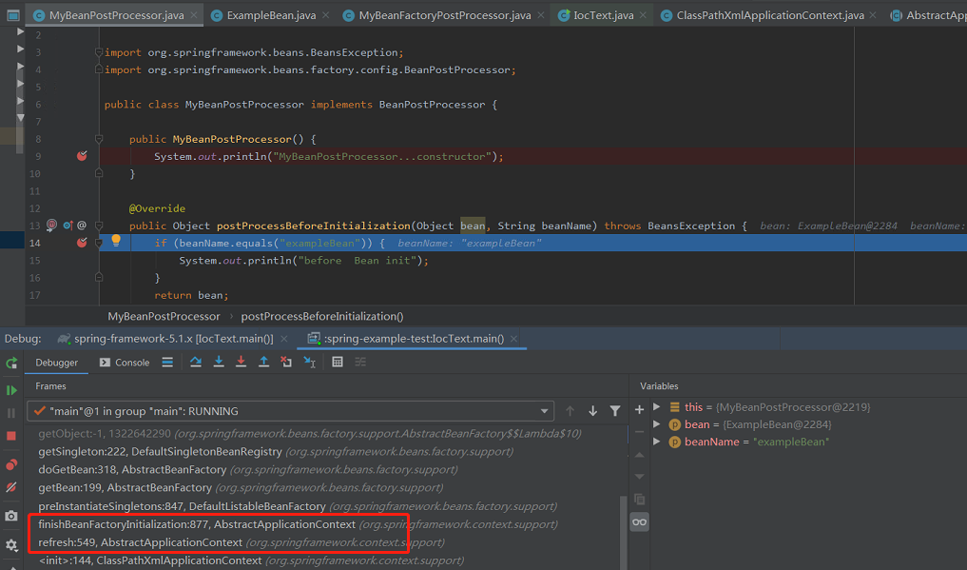Close the :spring-example-test debug session tab

513,339
